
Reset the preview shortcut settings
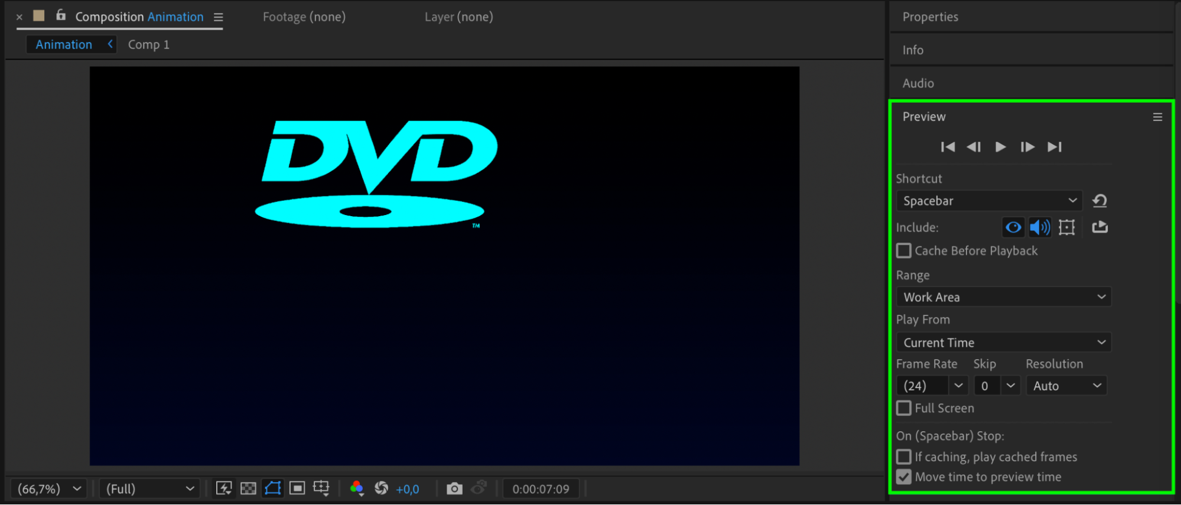click(1099, 201)
